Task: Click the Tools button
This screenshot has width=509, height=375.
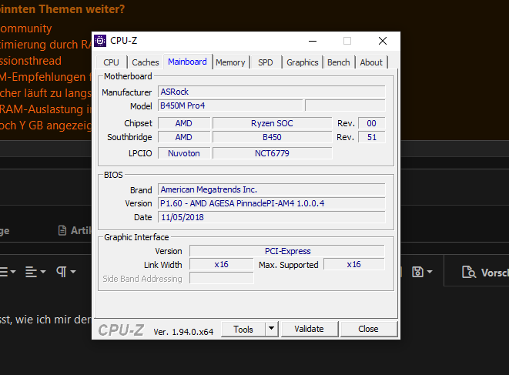Action: tap(243, 330)
